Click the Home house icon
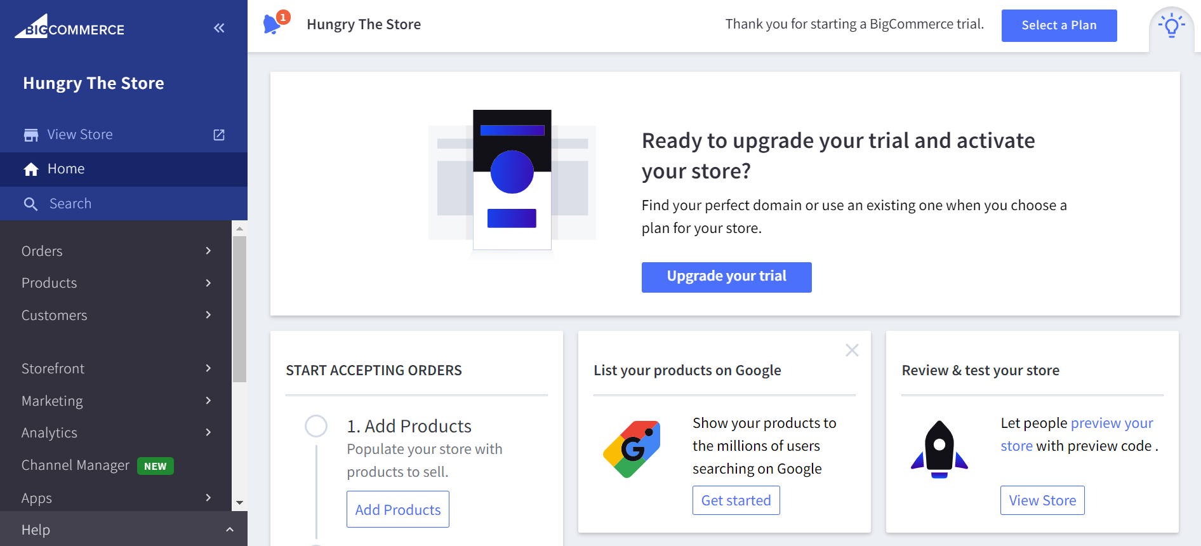 pos(31,170)
